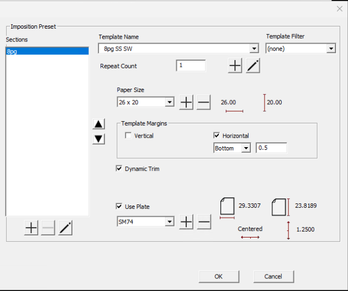Add a new template with the plus icon
The image size is (348, 291).
(x=235, y=66)
